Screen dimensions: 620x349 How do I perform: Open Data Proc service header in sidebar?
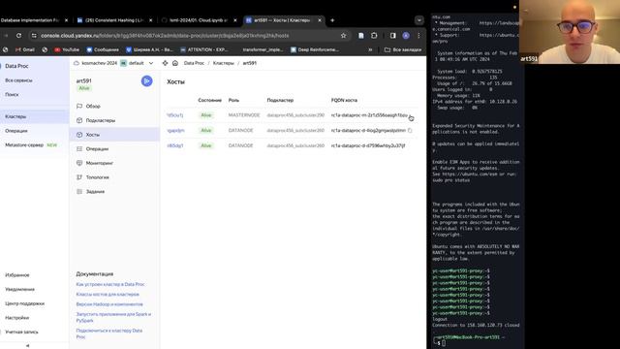16,66
